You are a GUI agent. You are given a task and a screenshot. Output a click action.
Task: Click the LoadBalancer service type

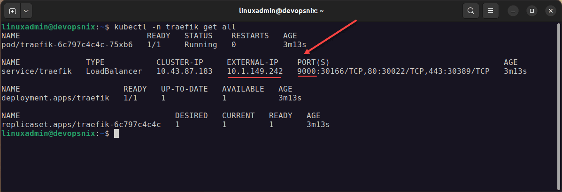pos(114,71)
